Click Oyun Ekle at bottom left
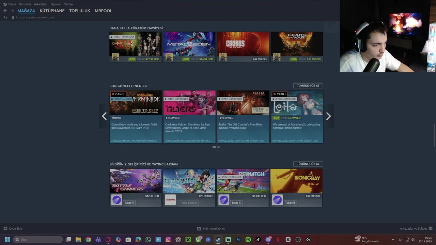 pyautogui.click(x=16, y=229)
